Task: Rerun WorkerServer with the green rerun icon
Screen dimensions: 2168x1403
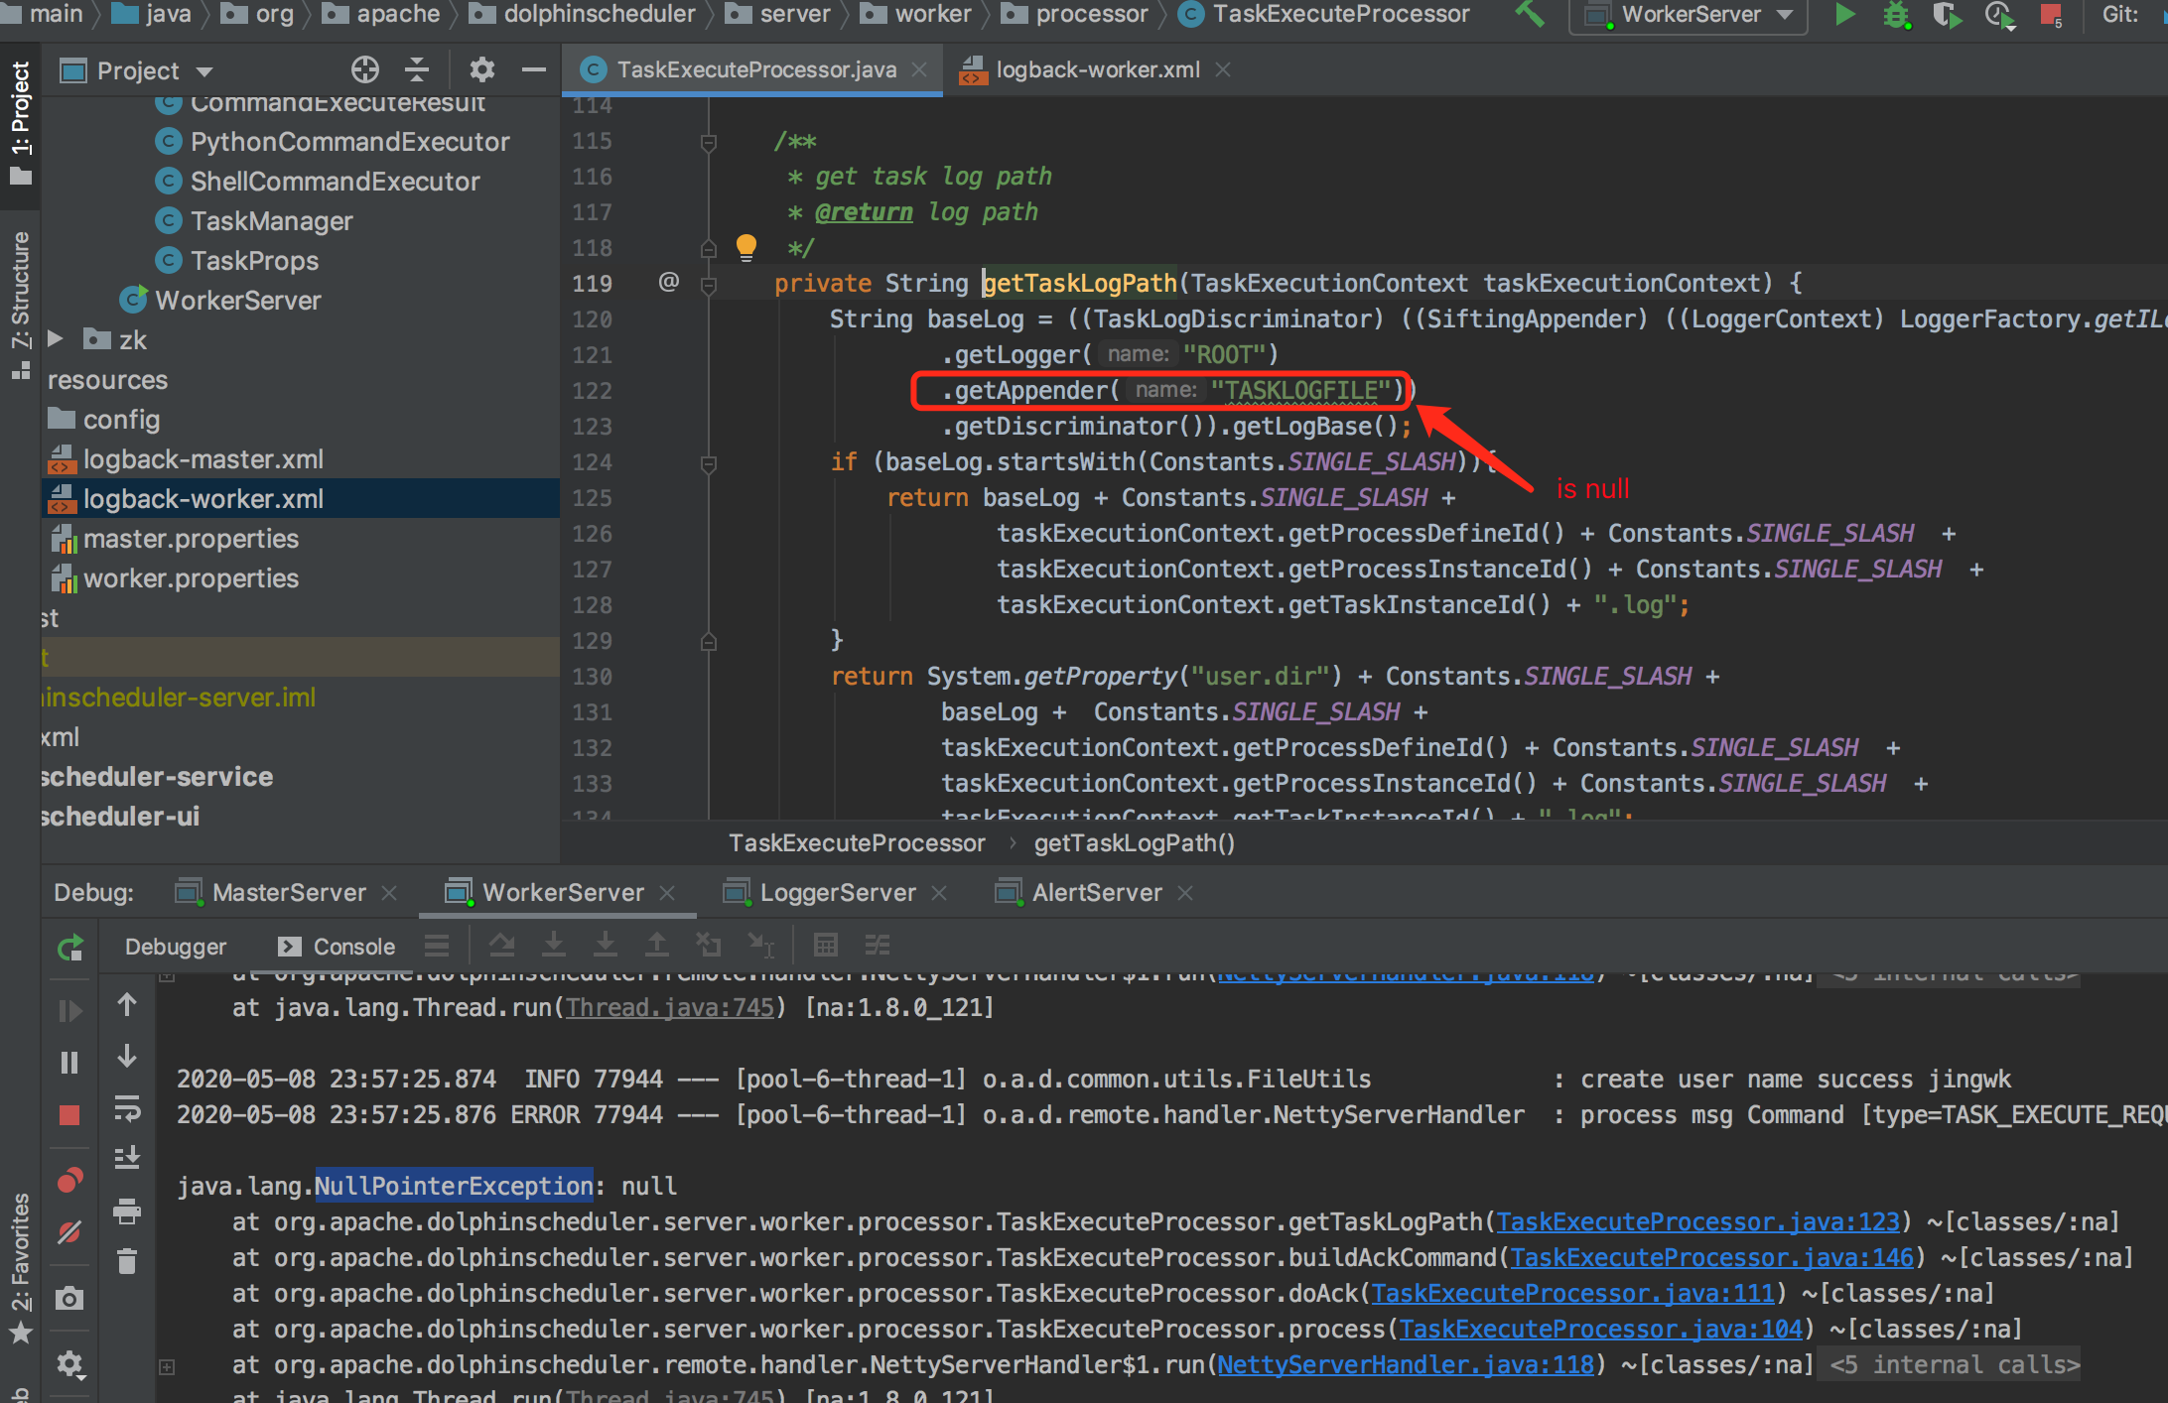Action: click(69, 948)
